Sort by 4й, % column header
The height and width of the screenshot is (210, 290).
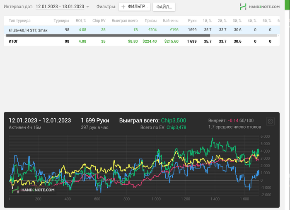coord(252,21)
